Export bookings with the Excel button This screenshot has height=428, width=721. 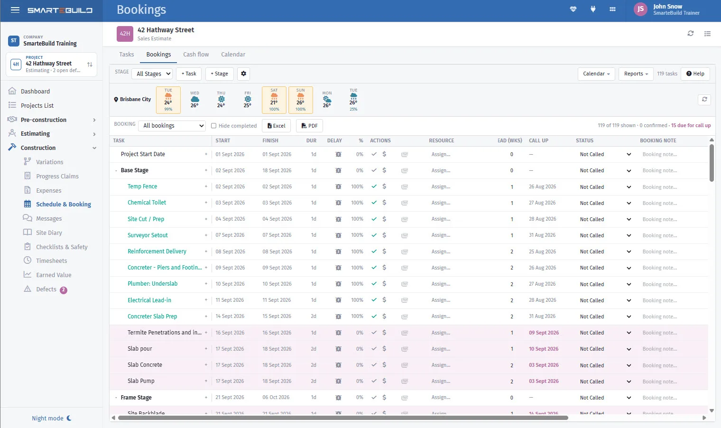pyautogui.click(x=276, y=126)
